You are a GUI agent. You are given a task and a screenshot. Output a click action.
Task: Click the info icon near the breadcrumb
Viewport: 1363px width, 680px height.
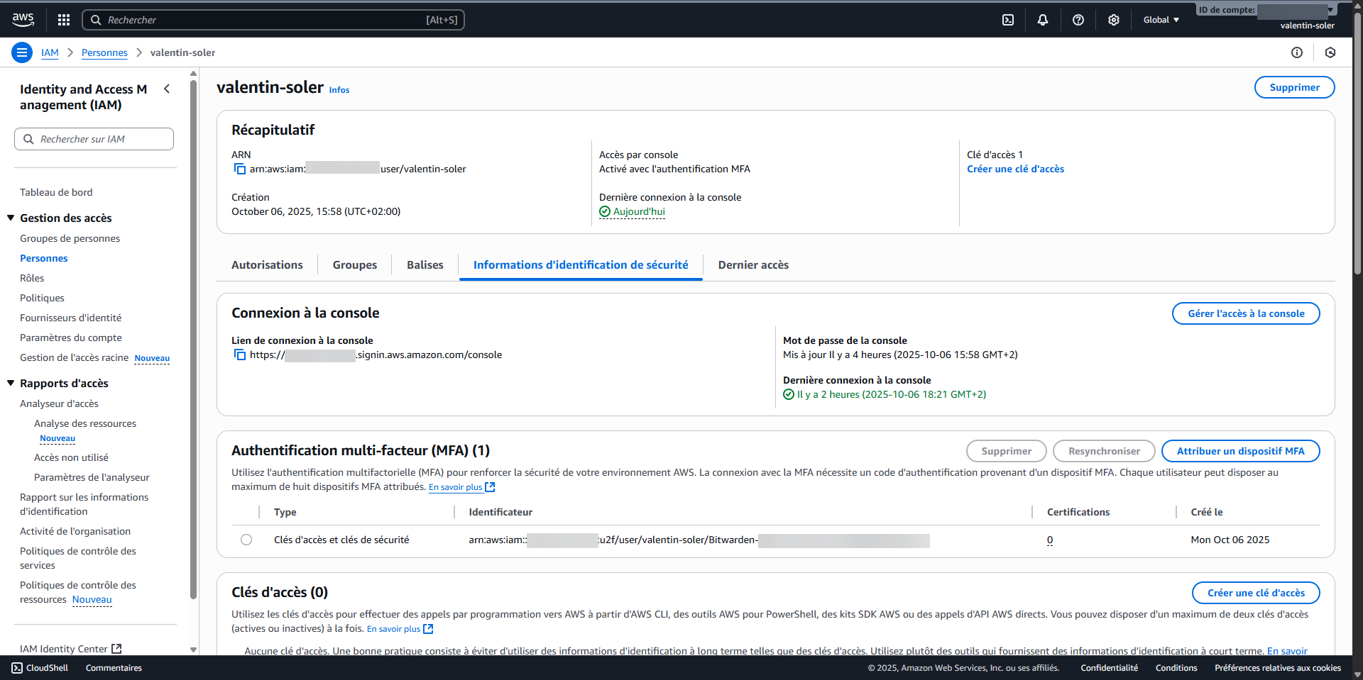coord(1298,52)
